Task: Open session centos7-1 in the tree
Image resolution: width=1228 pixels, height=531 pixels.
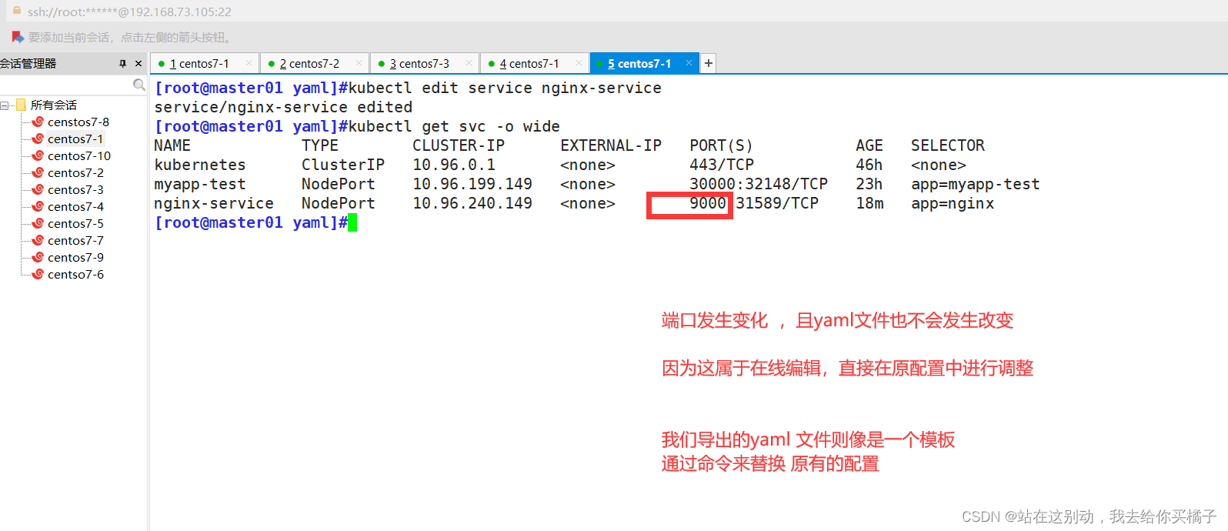Action: [x=75, y=139]
